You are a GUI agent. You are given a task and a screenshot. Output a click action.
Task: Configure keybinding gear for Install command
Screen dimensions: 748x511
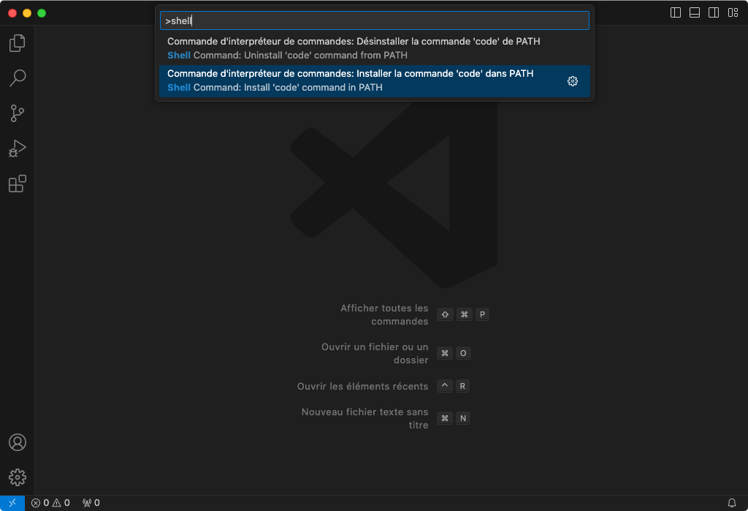pos(573,81)
